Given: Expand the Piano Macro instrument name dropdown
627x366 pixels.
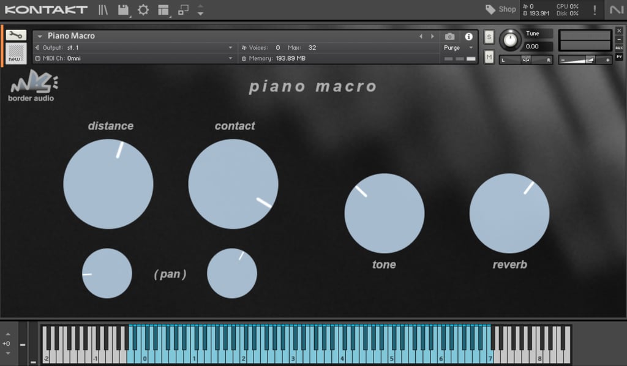Looking at the screenshot, I should 40,36.
